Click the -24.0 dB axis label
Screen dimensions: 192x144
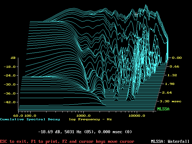pos(10,75)
